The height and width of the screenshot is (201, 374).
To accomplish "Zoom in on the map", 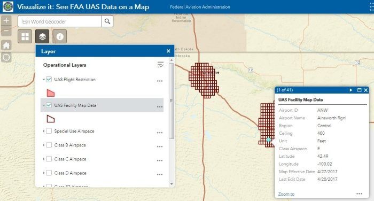I will [x=6, y=20].
